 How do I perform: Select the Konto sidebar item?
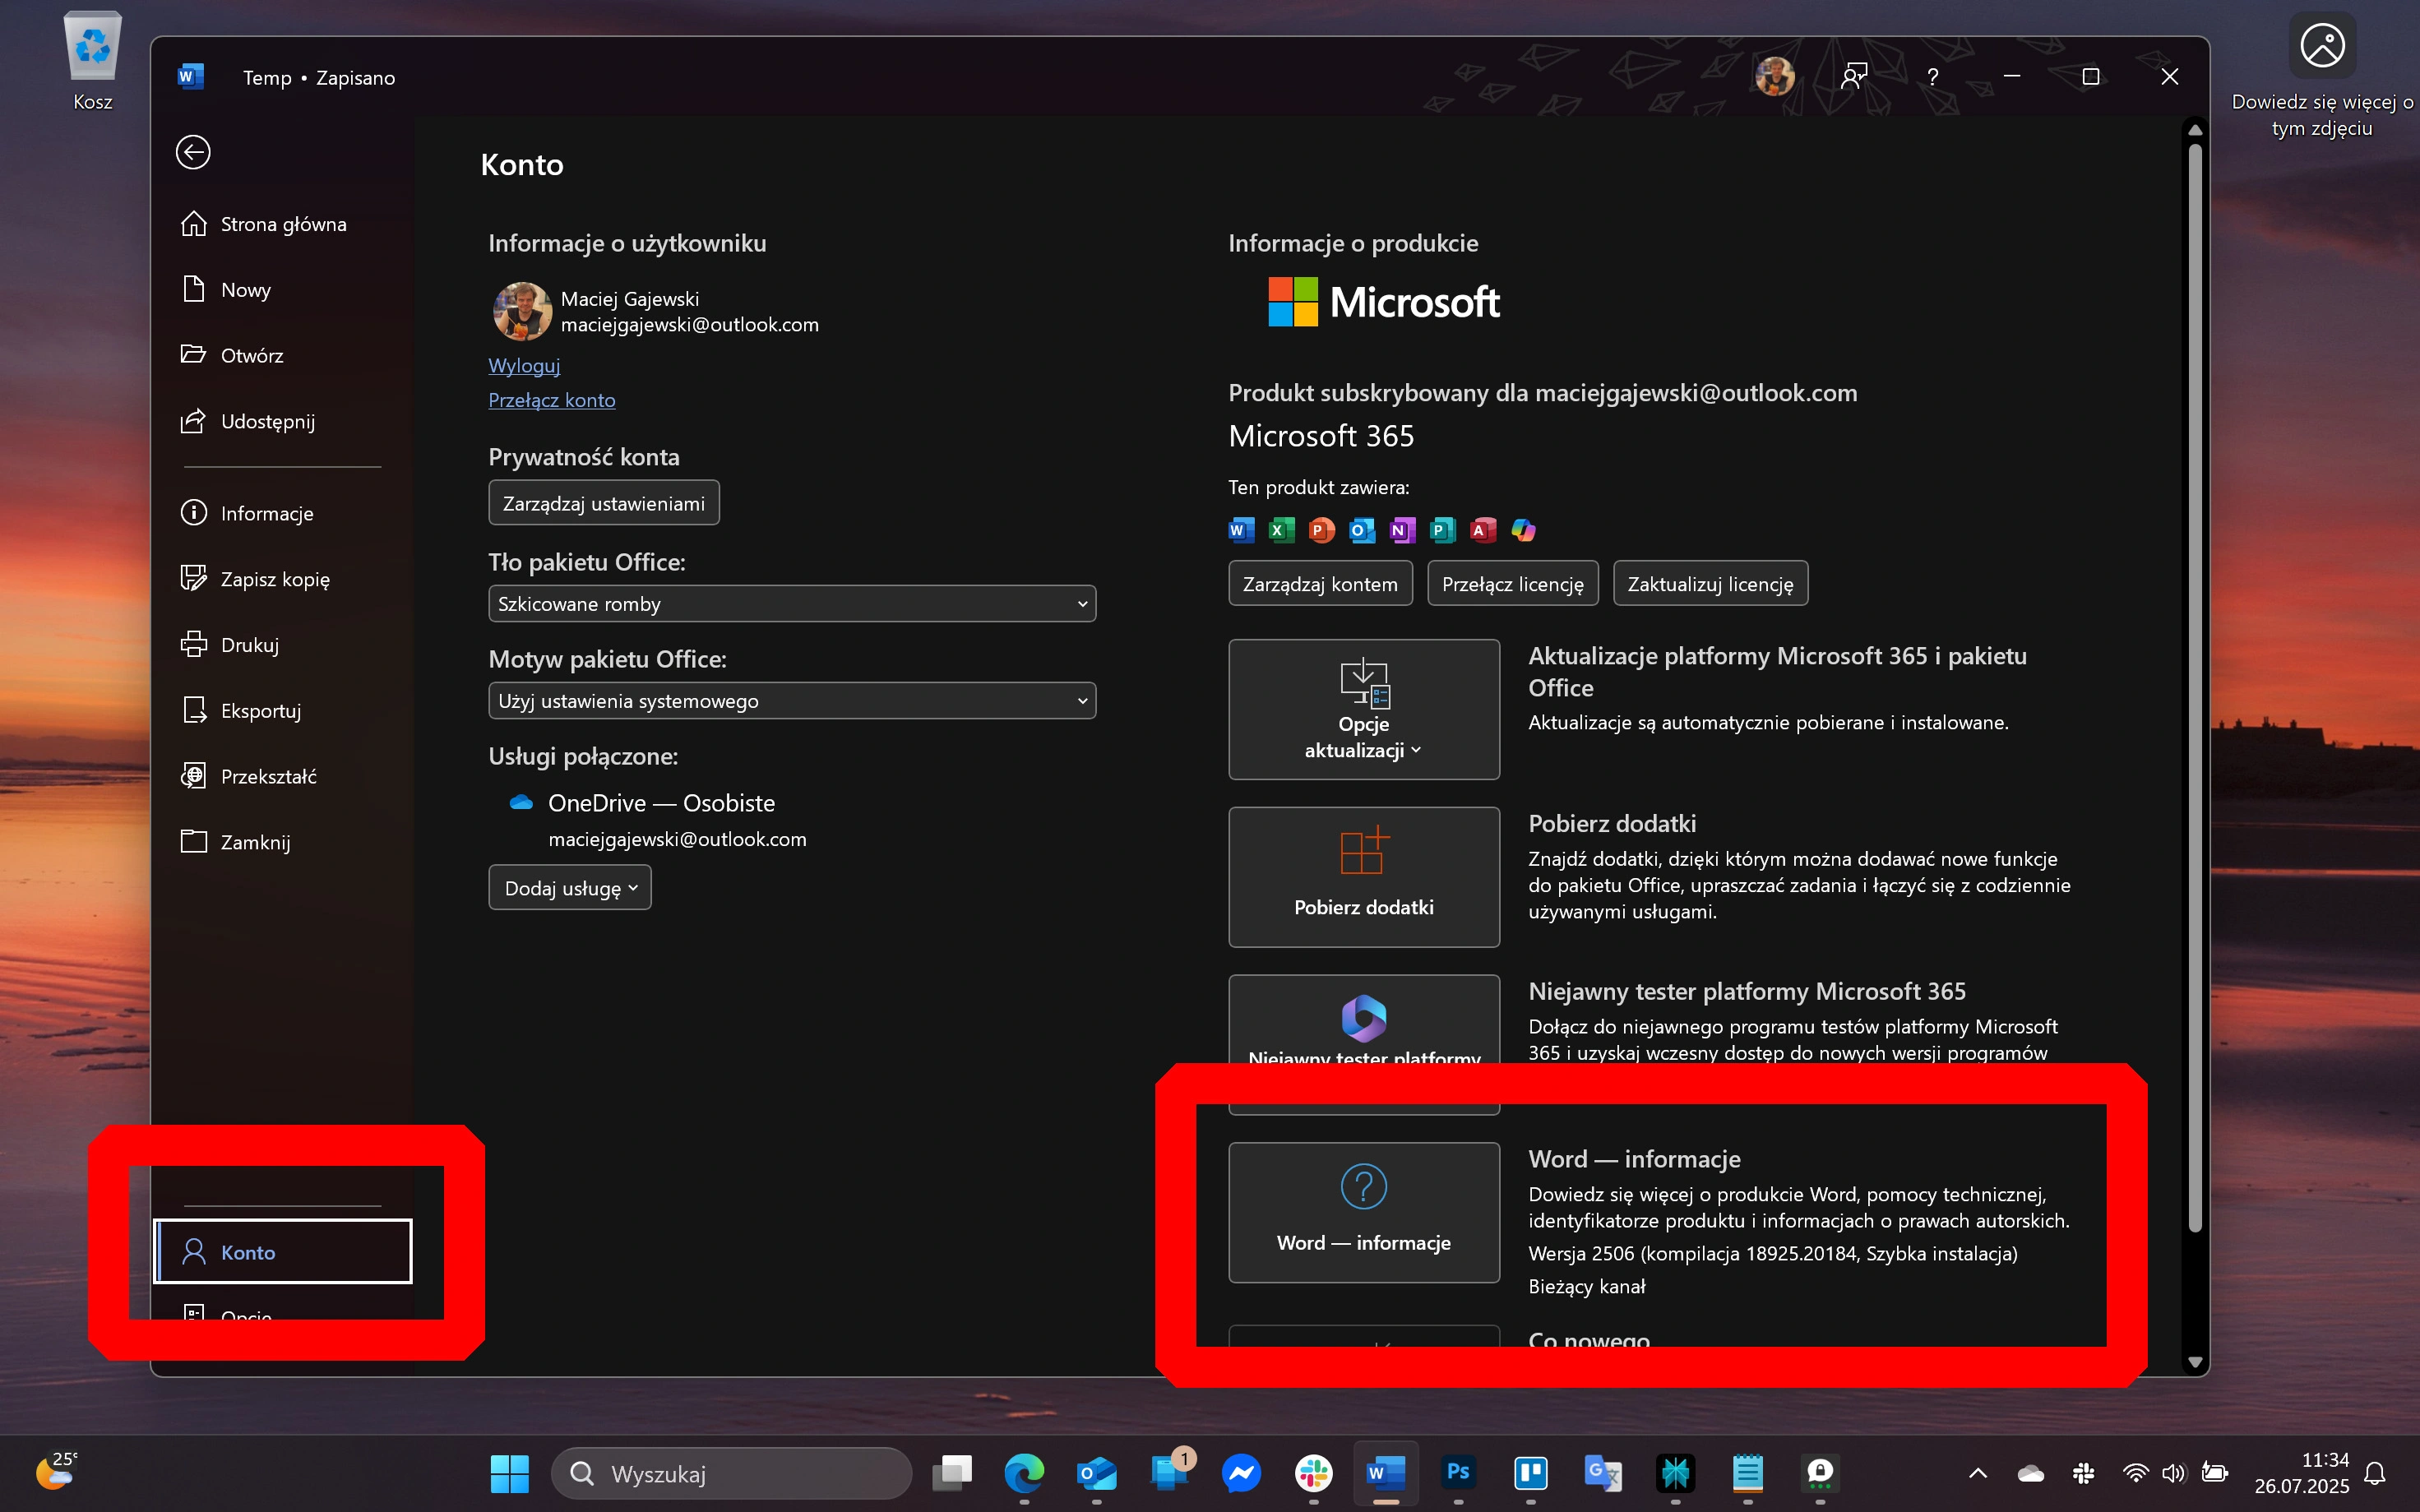pyautogui.click(x=282, y=1251)
